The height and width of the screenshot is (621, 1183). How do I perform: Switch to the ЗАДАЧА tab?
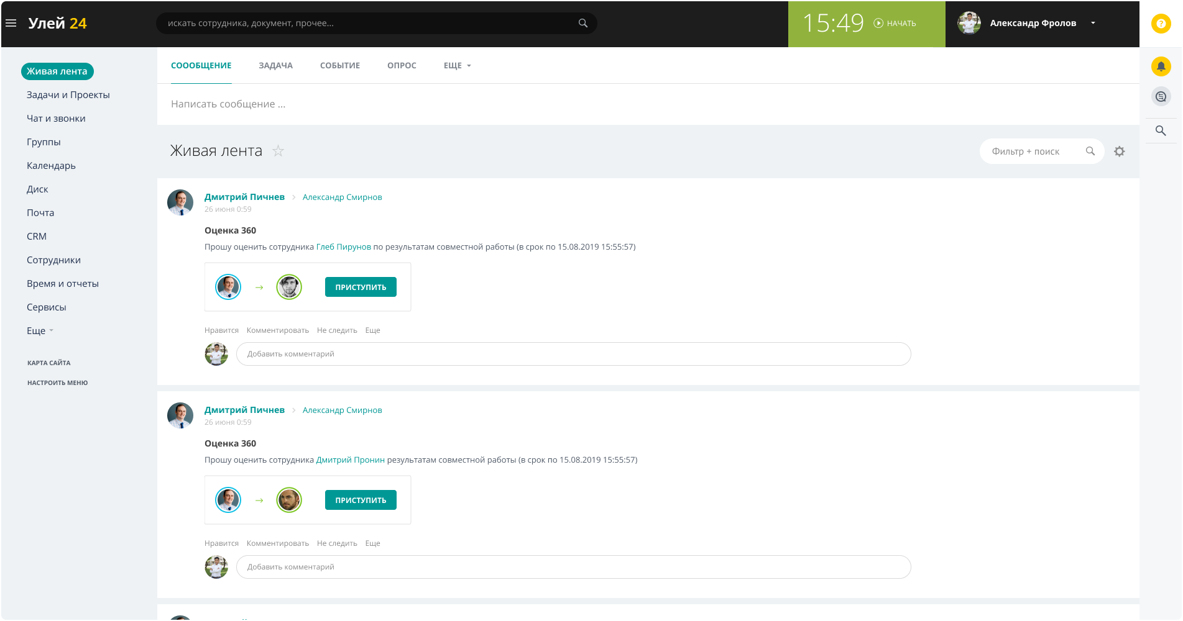tap(275, 66)
